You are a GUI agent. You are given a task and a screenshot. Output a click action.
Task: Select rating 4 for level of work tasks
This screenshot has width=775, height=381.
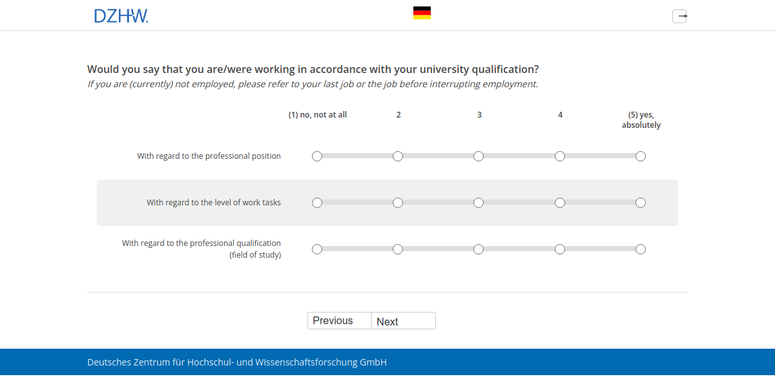pyautogui.click(x=560, y=202)
